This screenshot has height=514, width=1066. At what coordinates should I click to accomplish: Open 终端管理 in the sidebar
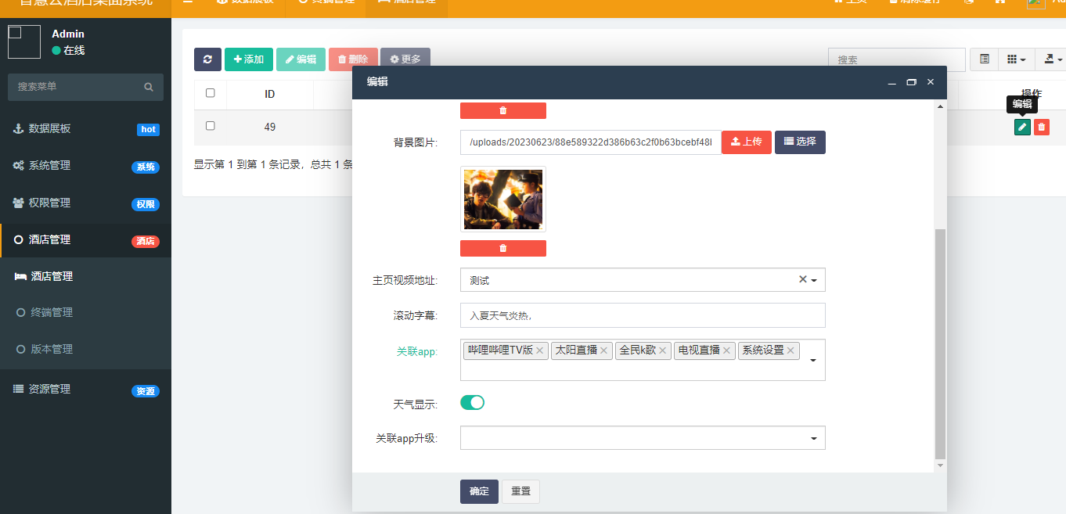coord(52,312)
